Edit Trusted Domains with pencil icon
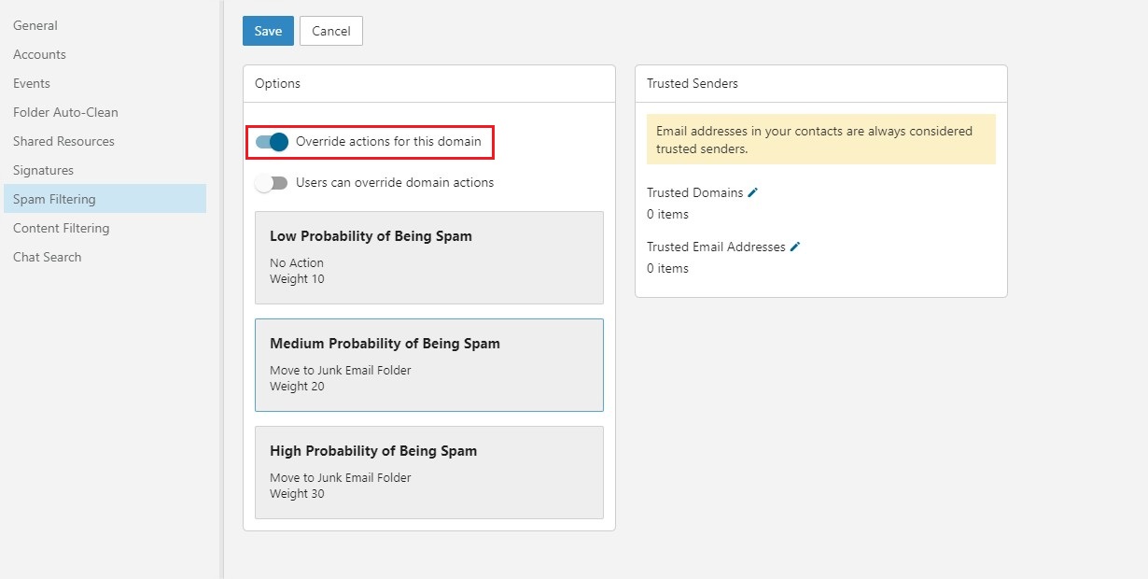Screen dimensions: 1148x579 click(x=753, y=192)
